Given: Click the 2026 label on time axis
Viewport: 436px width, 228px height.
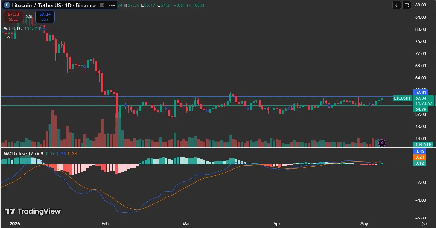Looking at the screenshot, I should coord(15,224).
